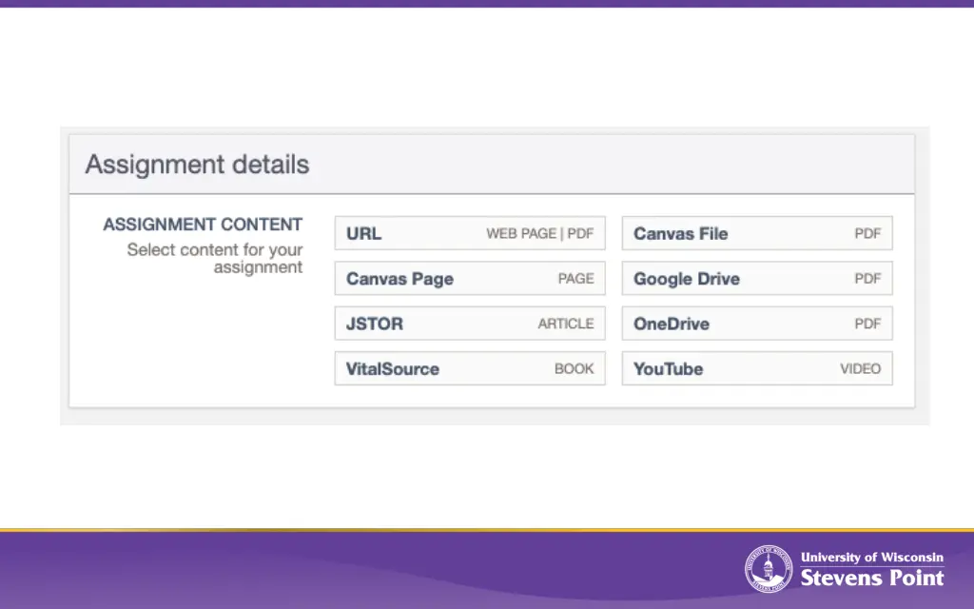Pick VitalSource book as content
This screenshot has height=609, width=974.
click(x=470, y=368)
